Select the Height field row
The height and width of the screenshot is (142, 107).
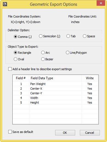(x=55, y=103)
